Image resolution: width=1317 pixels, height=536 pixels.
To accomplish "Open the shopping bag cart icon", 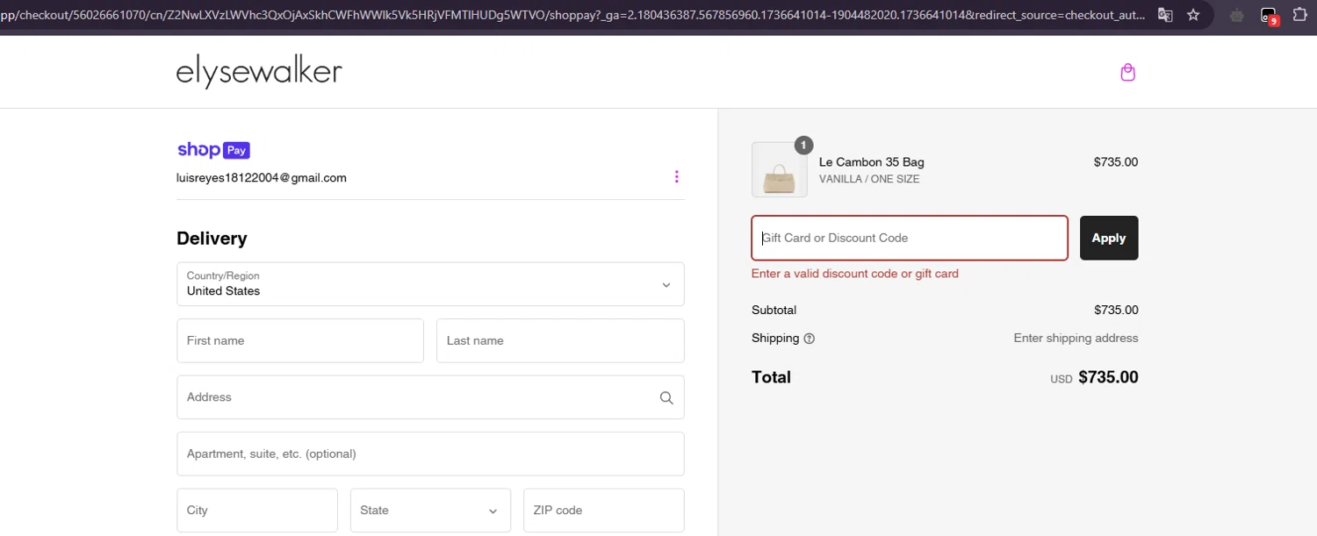I will [x=1128, y=72].
